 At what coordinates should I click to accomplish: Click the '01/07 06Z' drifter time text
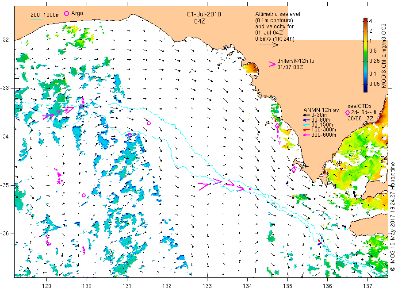point(290,67)
